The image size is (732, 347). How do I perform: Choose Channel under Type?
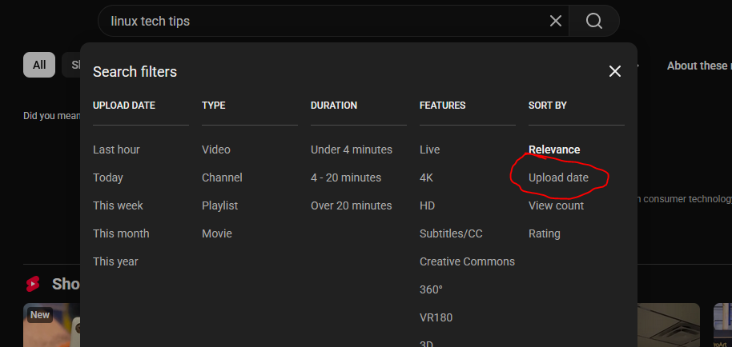point(222,177)
